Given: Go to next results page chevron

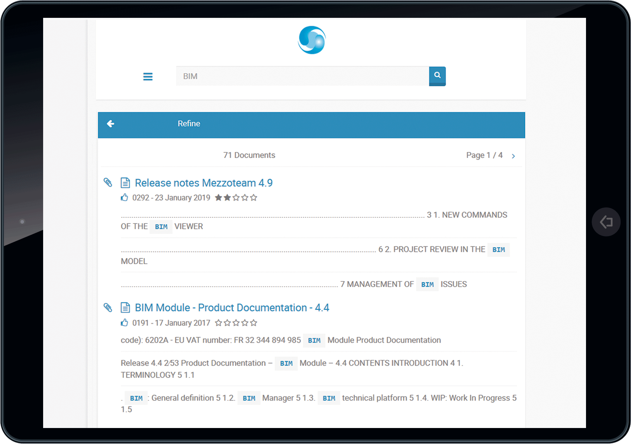Looking at the screenshot, I should [513, 156].
